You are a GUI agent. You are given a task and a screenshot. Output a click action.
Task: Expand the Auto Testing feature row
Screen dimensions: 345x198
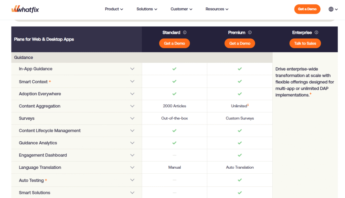132,180
